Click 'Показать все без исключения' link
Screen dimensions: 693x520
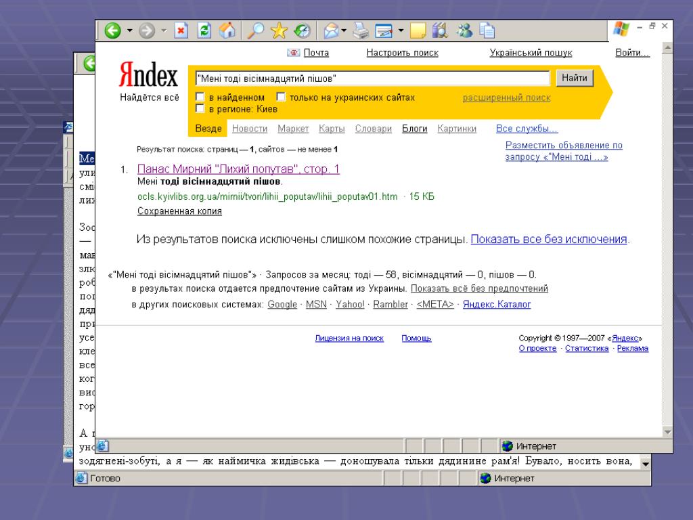point(549,239)
